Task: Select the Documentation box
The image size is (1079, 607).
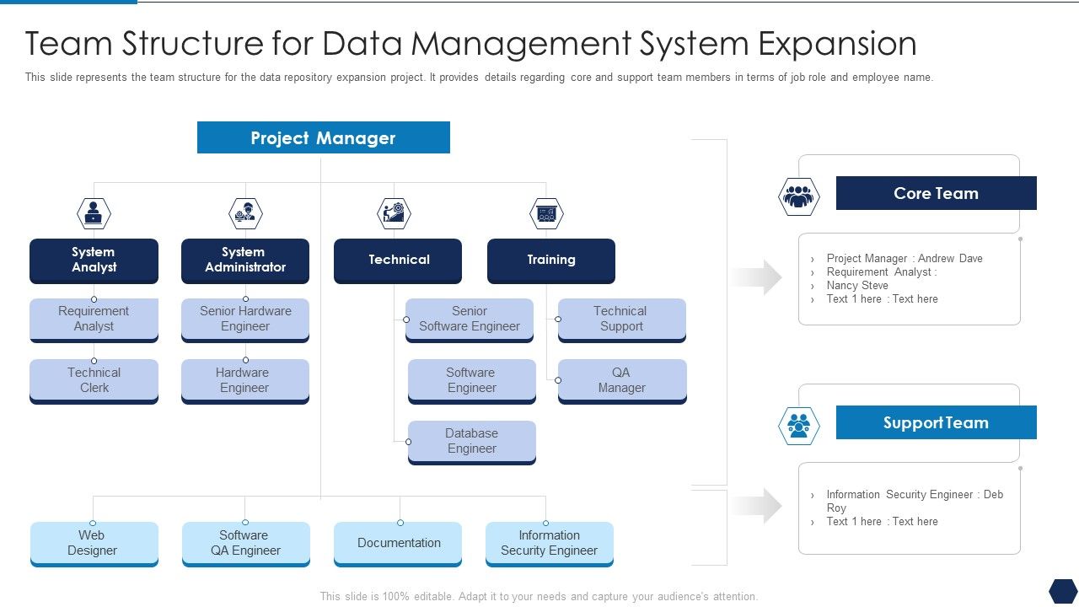Action: [x=398, y=545]
